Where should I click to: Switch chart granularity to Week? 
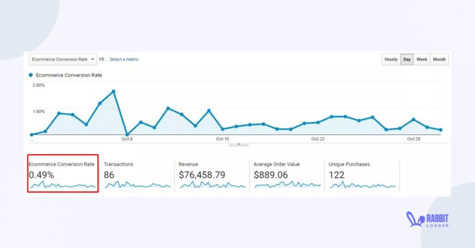coord(422,59)
